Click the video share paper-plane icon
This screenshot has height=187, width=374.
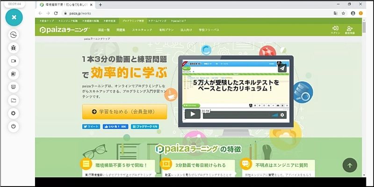point(282,68)
